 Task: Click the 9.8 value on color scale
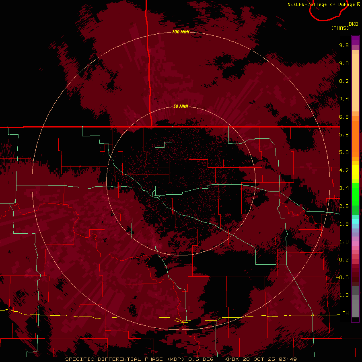point(344,45)
